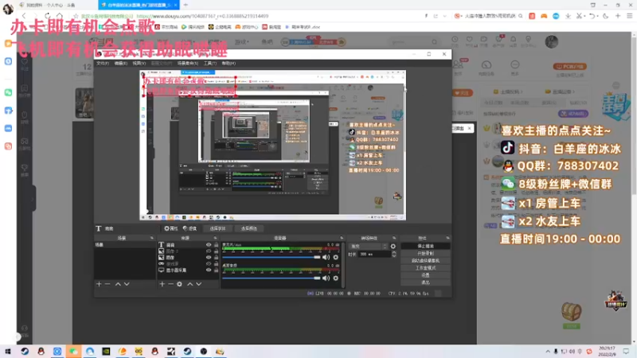Click 选择颜色 button in source toolbar
Image resolution: width=637 pixels, height=358 pixels.
(248, 228)
